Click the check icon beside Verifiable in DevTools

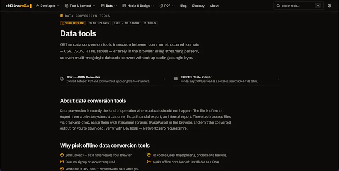[x=62, y=168]
